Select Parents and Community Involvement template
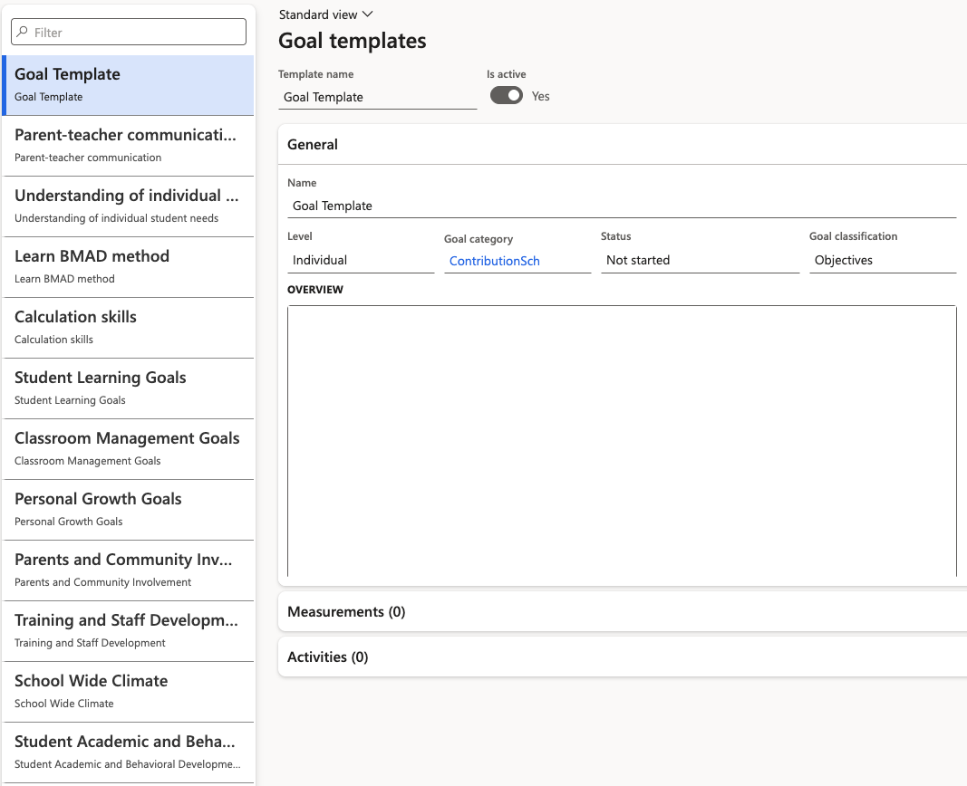This screenshot has width=967, height=786. (129, 570)
